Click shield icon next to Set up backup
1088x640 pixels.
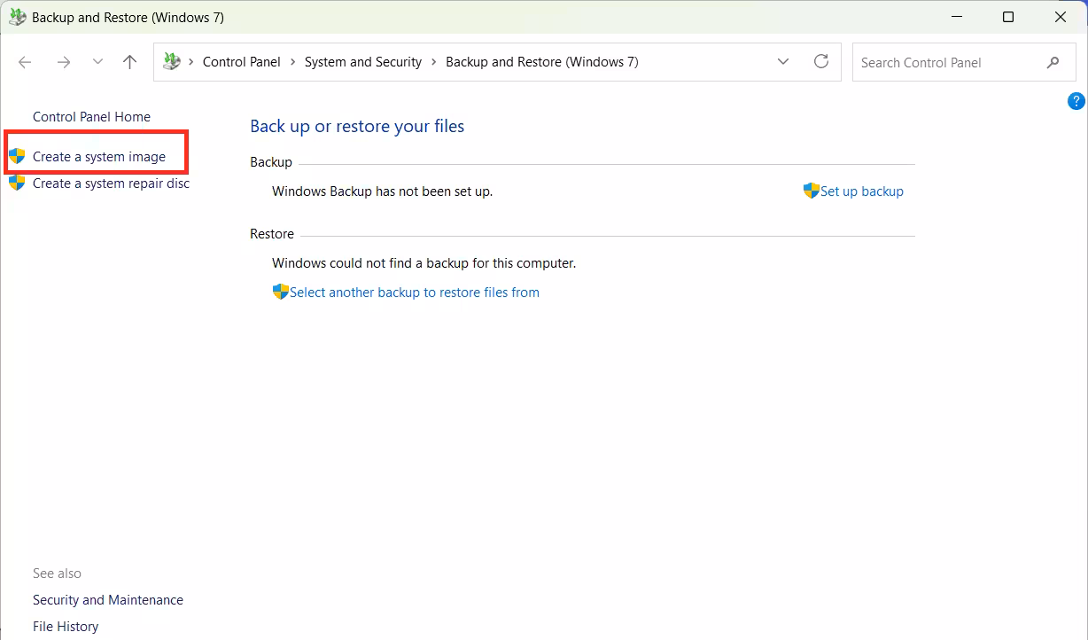click(x=812, y=191)
